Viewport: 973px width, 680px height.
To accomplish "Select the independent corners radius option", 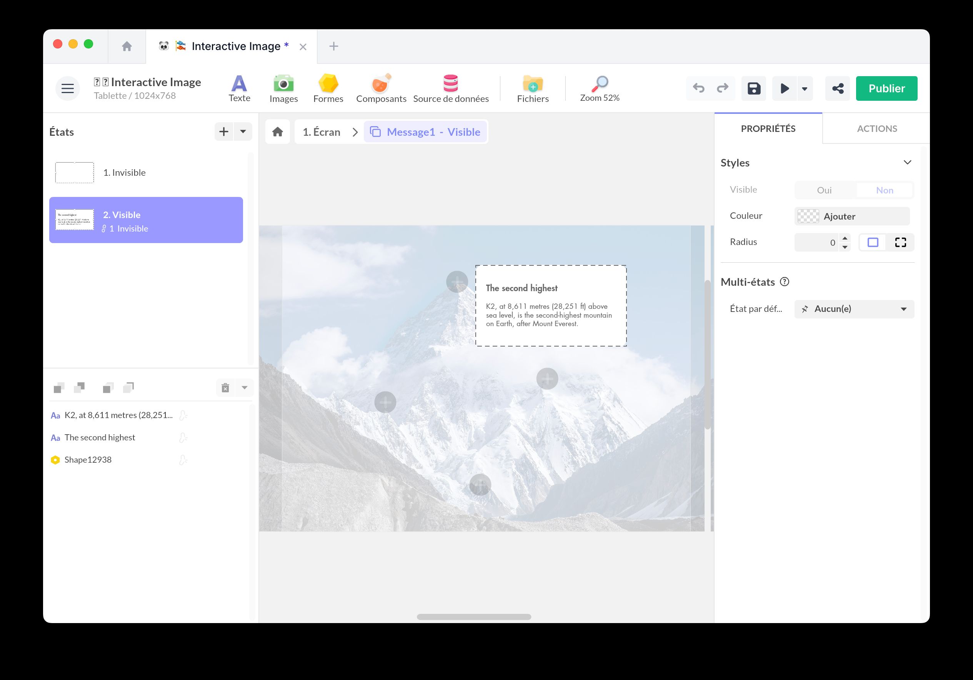I will (x=900, y=242).
